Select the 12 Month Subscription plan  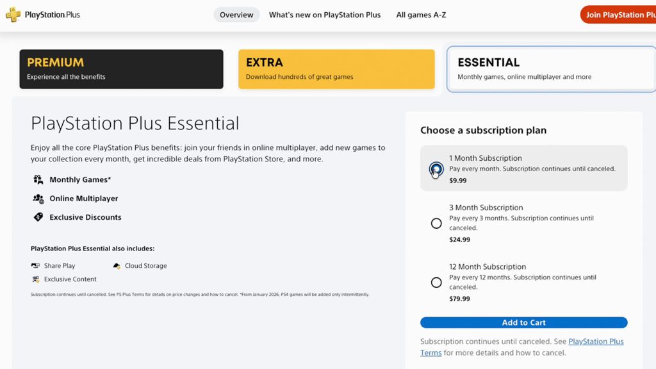pos(436,282)
